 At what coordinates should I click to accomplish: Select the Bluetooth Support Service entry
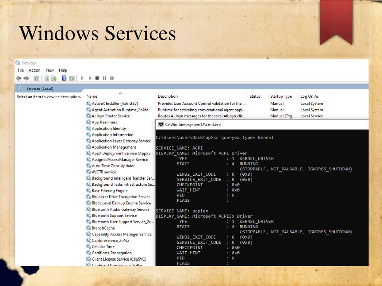pyautogui.click(x=114, y=216)
